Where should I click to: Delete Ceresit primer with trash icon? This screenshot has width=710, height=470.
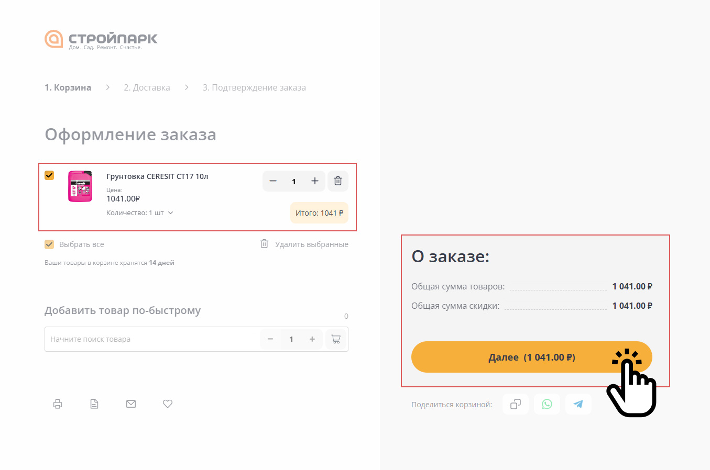[338, 181]
